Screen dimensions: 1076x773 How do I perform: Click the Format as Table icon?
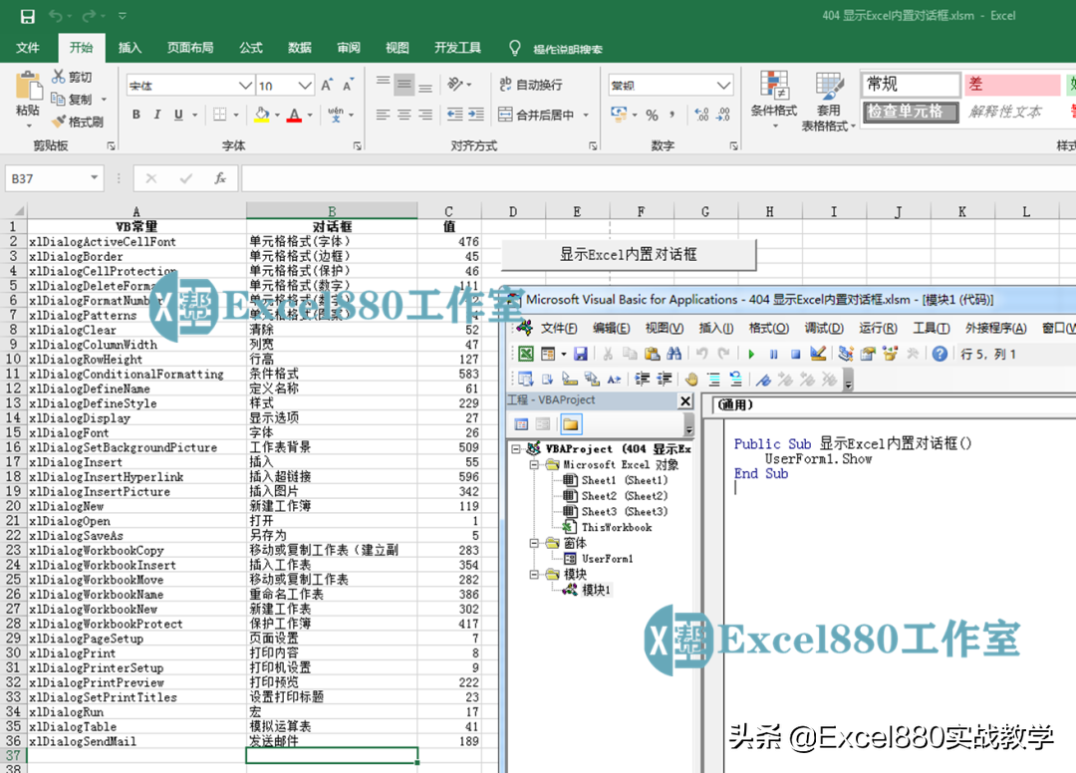[x=829, y=86]
